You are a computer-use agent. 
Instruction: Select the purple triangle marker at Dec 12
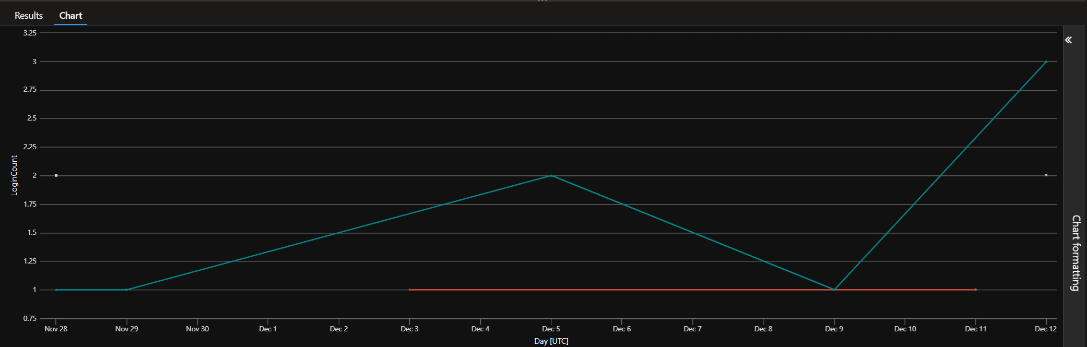tap(1046, 175)
